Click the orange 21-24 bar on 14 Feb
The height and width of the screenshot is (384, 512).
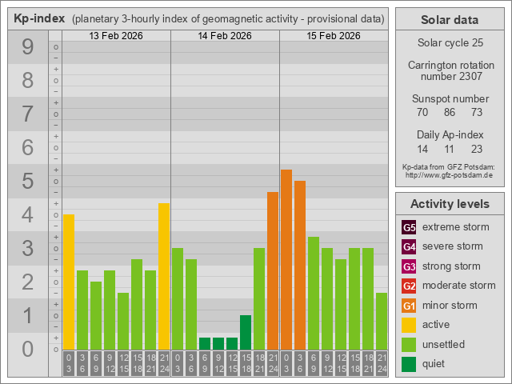click(x=273, y=271)
